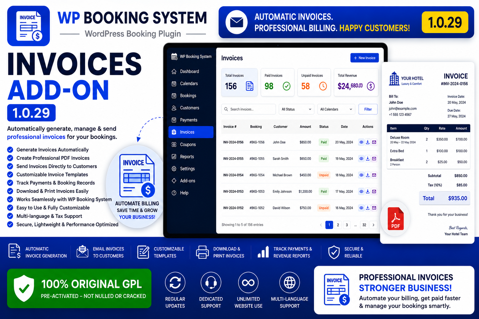Open the All Calendars dropdown
The height and width of the screenshot is (319, 479).
336,109
